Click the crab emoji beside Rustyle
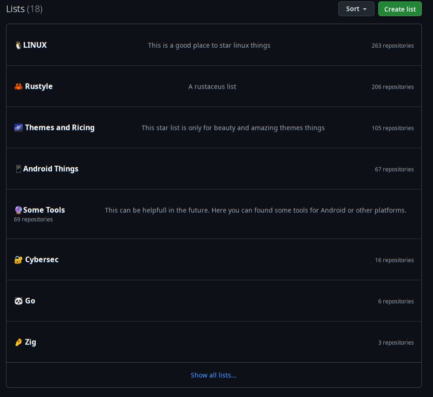Viewport: 433px width, 397px height. click(19, 87)
